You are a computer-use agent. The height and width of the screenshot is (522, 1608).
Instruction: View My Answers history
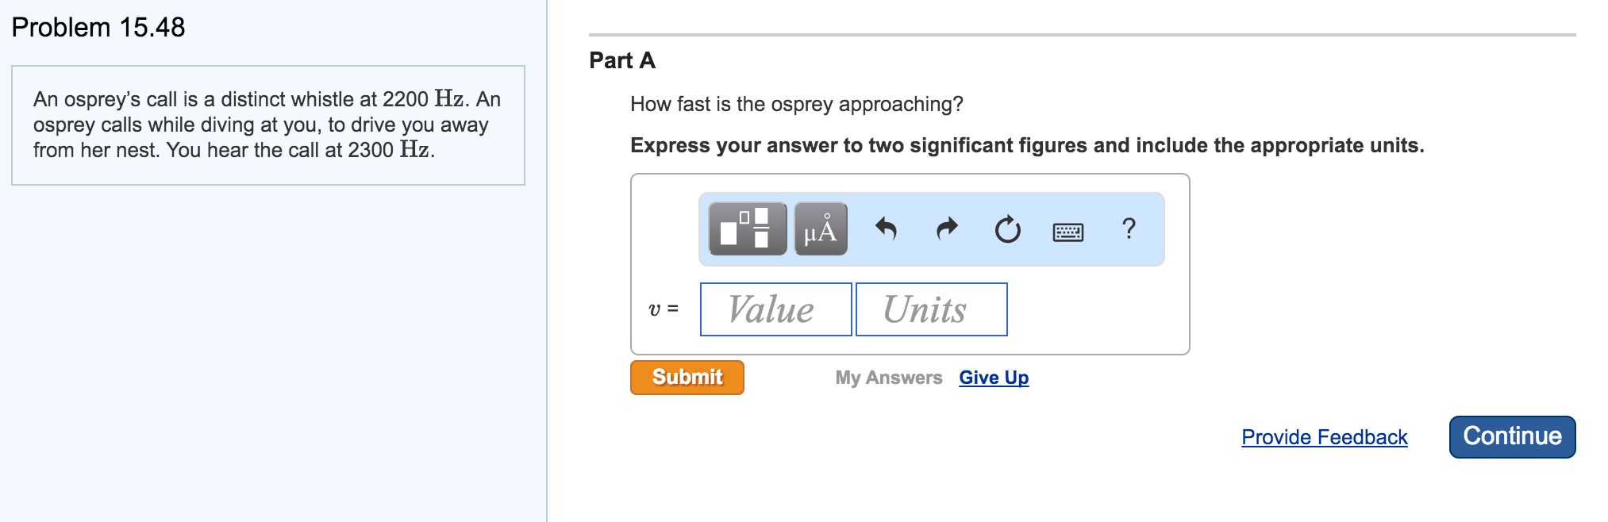point(888,378)
